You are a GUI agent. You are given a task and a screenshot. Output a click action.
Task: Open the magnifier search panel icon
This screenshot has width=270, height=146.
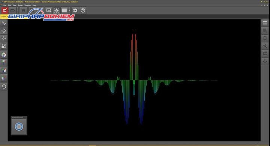[x=265, y=31]
